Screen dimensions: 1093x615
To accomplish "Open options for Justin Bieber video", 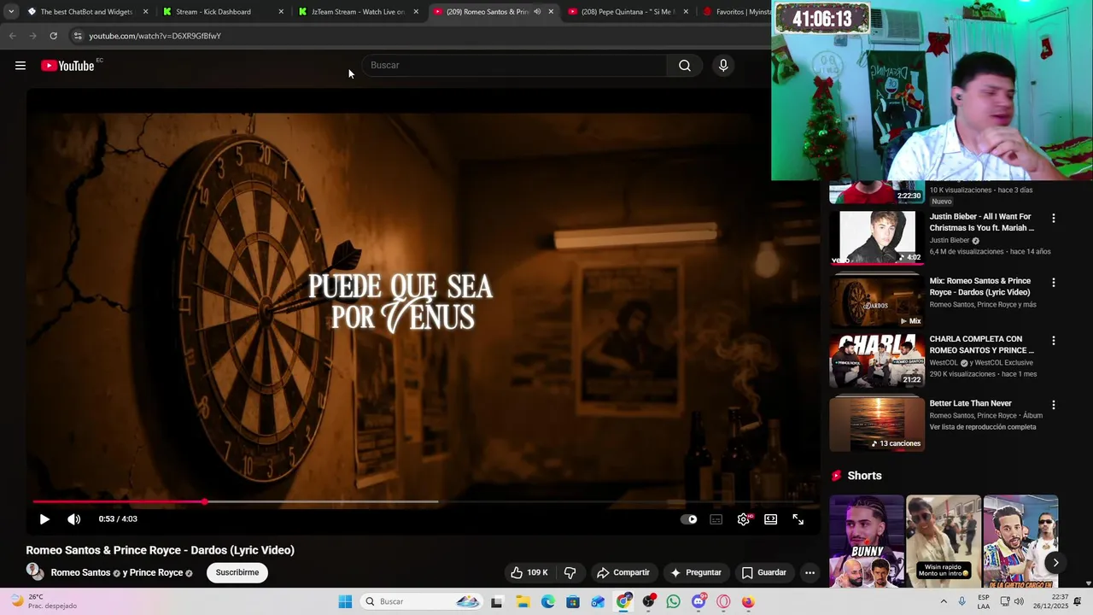I will click(x=1054, y=219).
